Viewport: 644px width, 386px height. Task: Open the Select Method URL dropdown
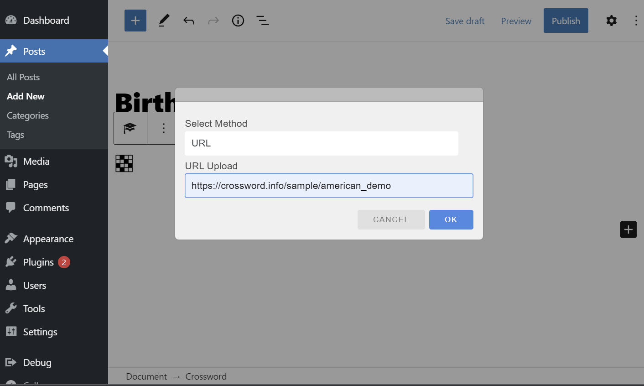point(322,143)
